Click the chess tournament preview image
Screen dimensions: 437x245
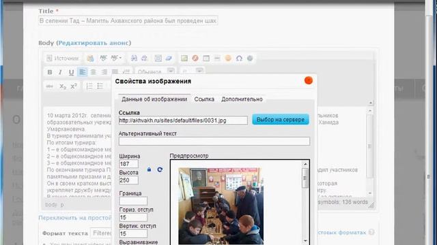click(221, 206)
